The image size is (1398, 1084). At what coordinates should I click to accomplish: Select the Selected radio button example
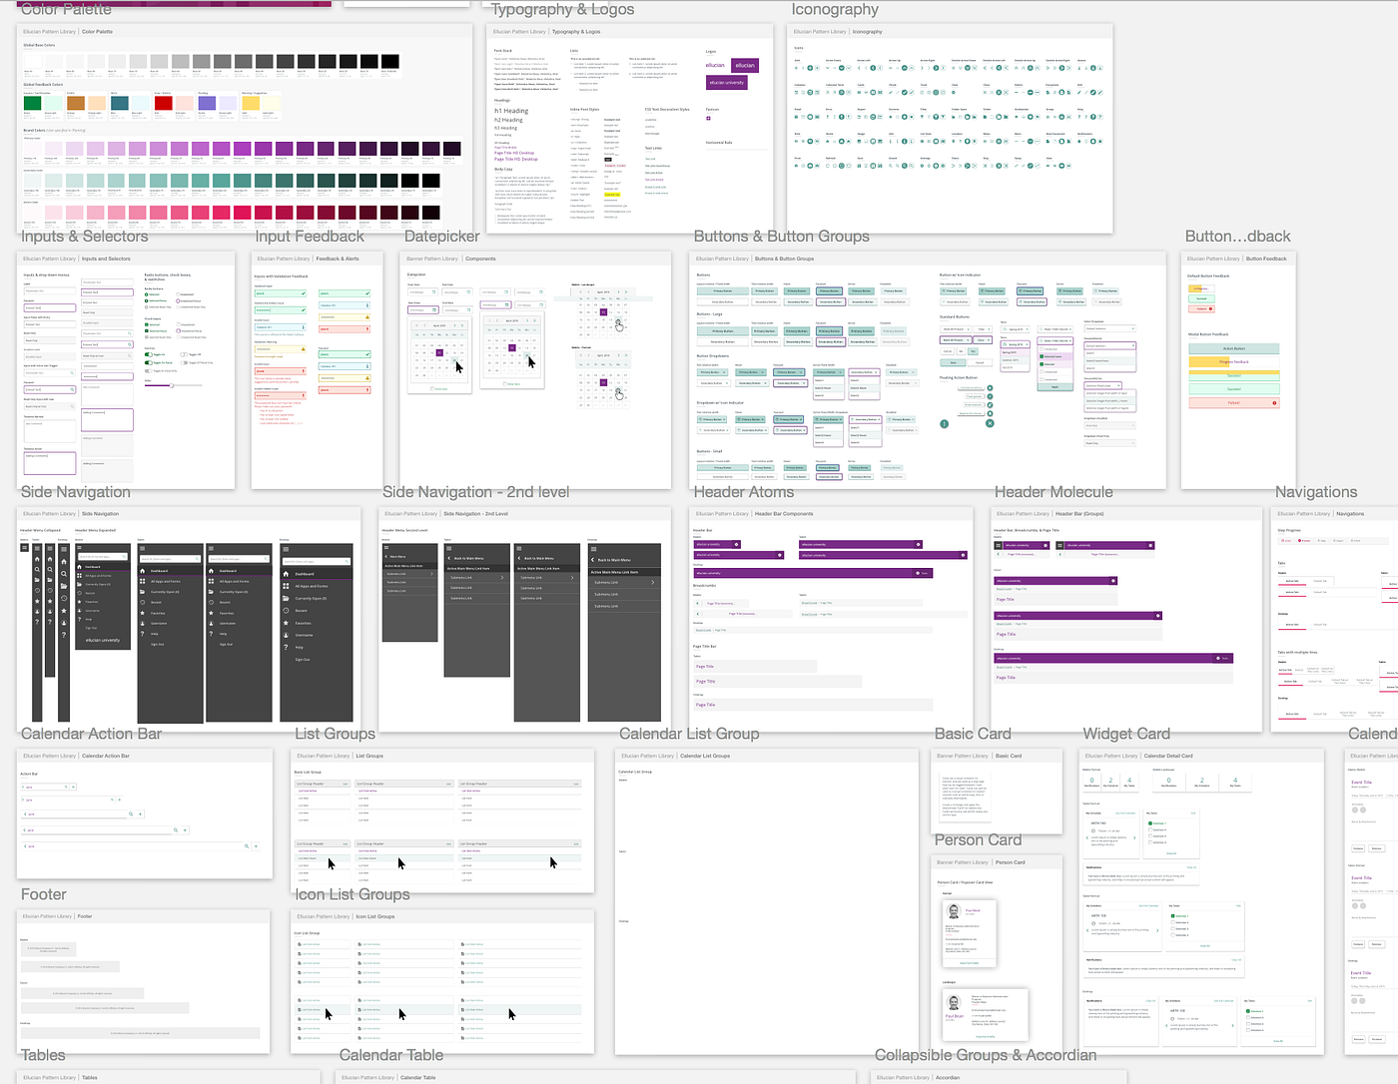[147, 294]
